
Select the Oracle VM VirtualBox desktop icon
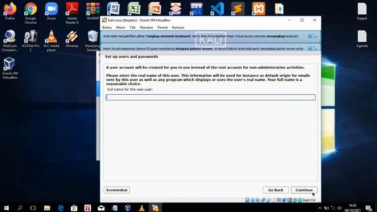(10, 68)
